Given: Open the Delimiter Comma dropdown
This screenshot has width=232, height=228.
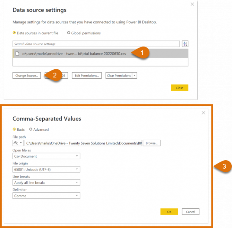Looking at the screenshot, I should click(46, 196).
